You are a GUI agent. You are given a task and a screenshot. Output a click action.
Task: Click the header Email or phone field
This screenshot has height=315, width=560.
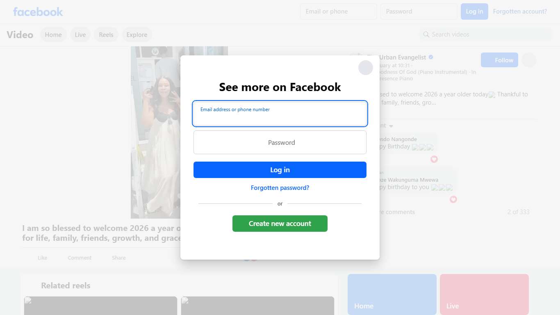(339, 11)
